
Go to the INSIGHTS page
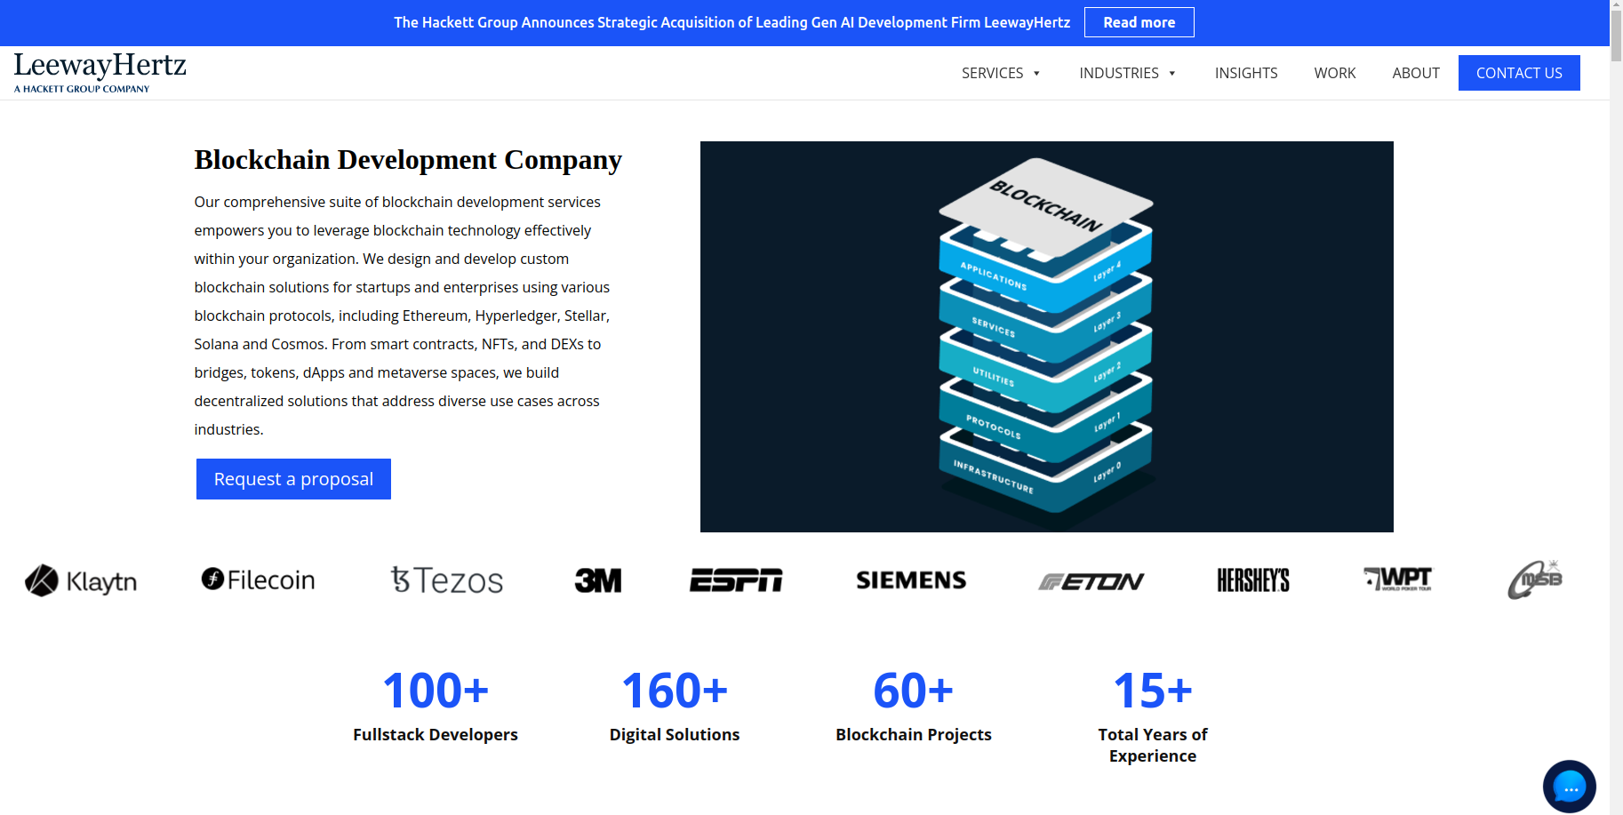(1246, 73)
